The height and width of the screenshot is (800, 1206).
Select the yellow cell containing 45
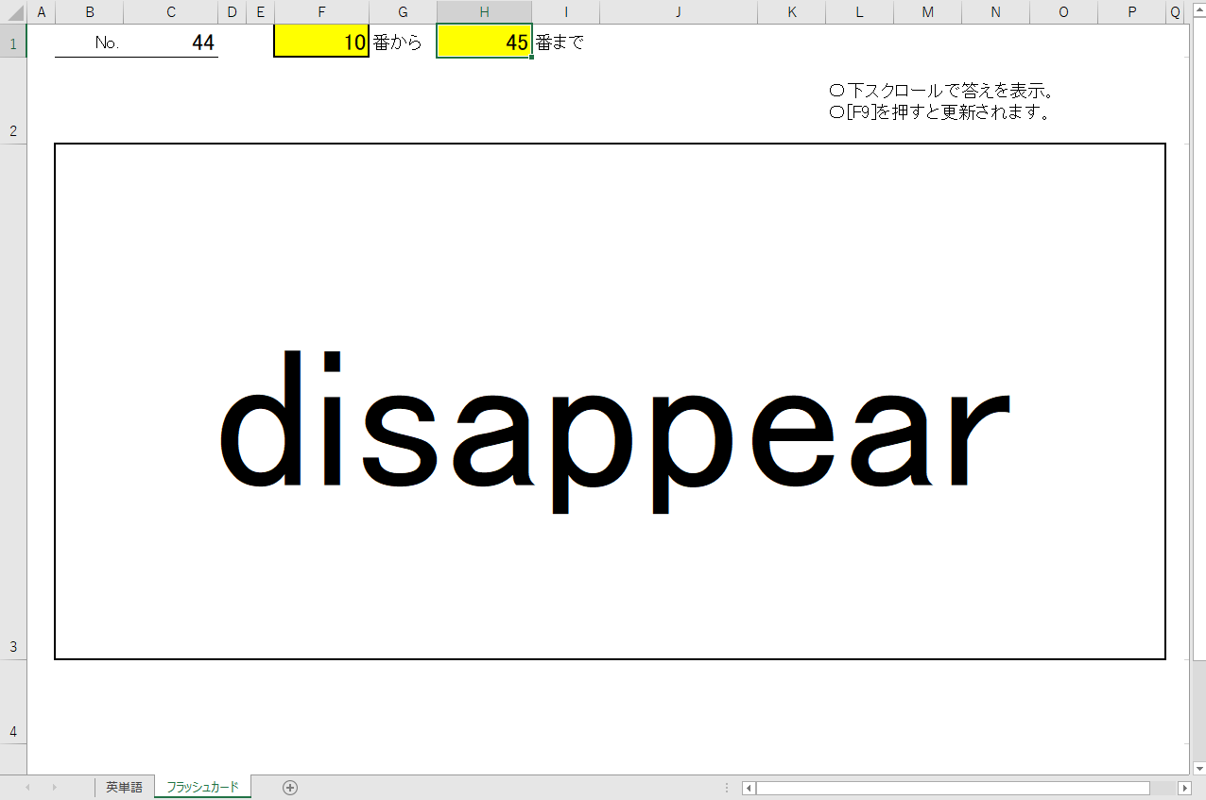pyautogui.click(x=483, y=43)
